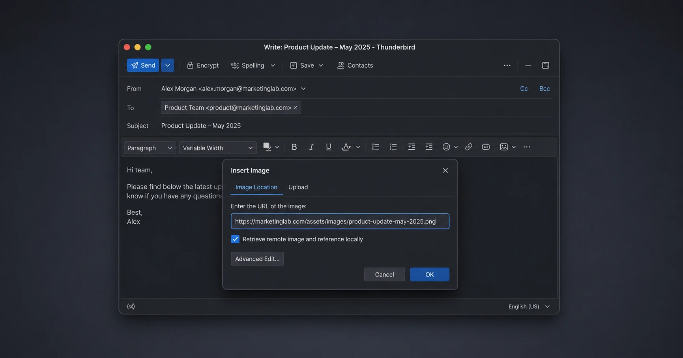Send the email with the Send button
Viewport: 683px width, 358px height.
143,65
